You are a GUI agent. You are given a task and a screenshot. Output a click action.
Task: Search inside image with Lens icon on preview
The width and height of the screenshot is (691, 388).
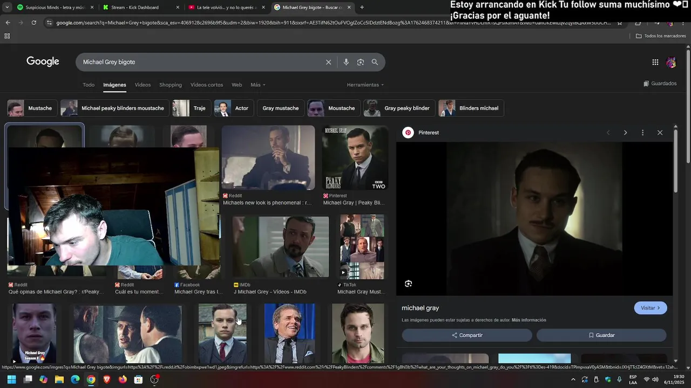408,283
